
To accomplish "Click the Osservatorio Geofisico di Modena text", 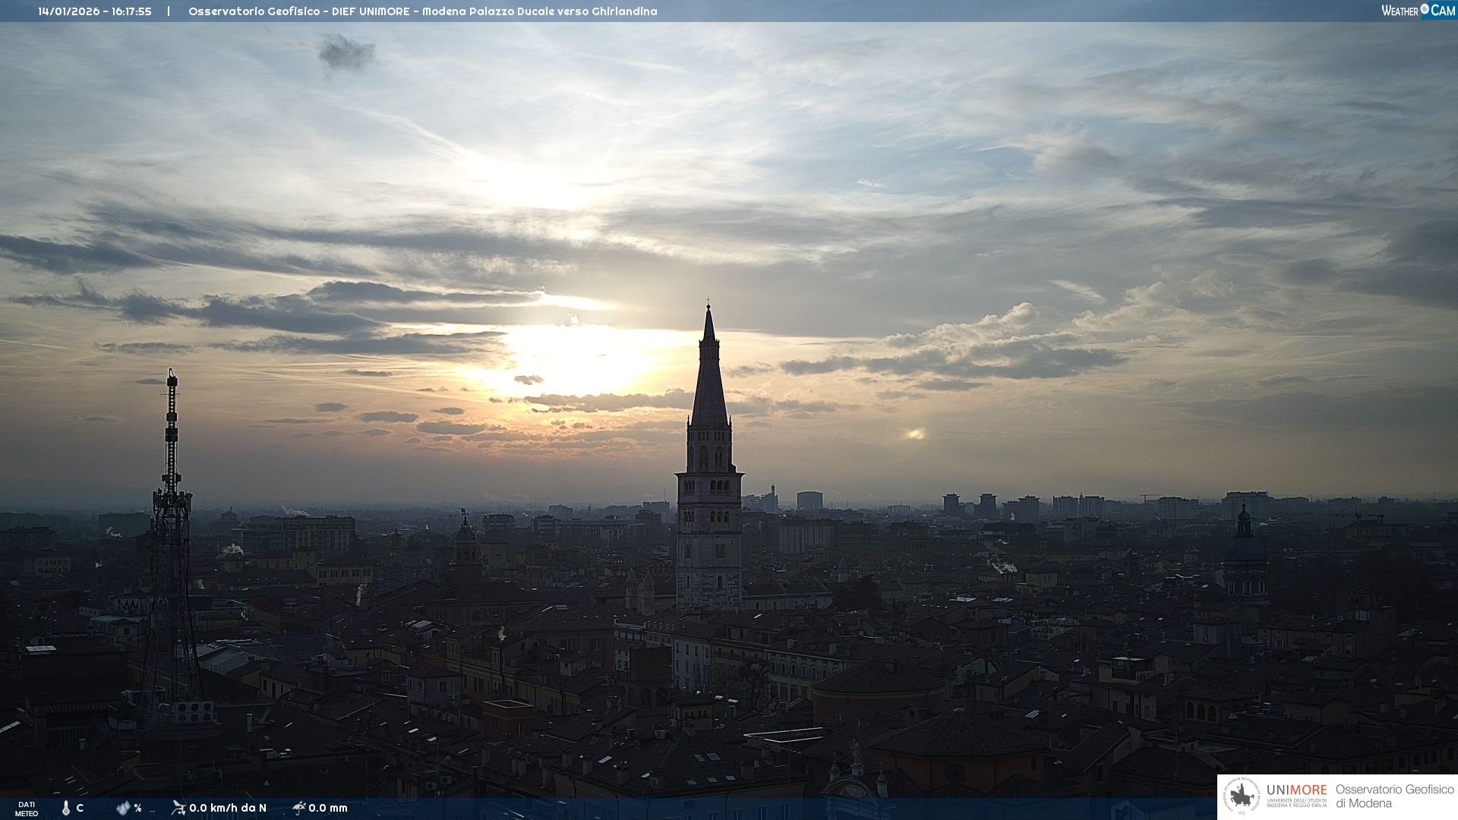I will (1394, 796).
